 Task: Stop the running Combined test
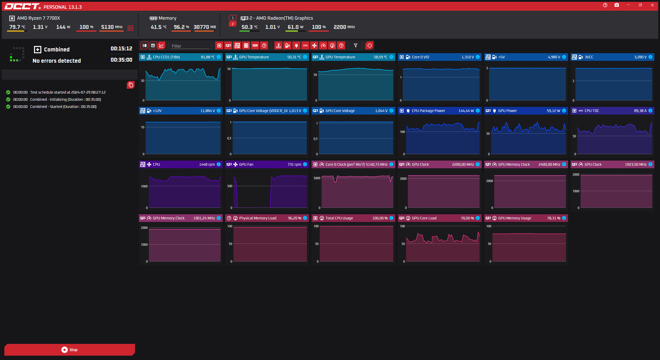tap(70, 350)
